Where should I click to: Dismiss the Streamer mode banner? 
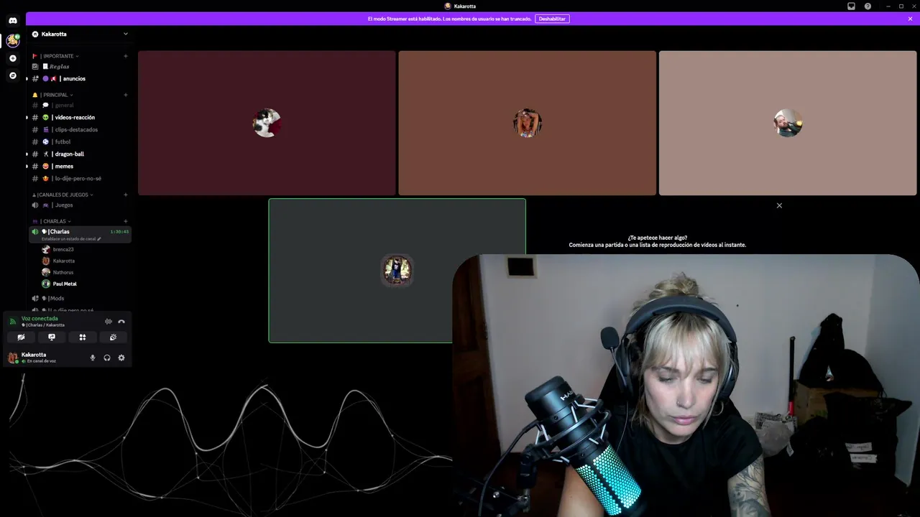pyautogui.click(x=910, y=19)
